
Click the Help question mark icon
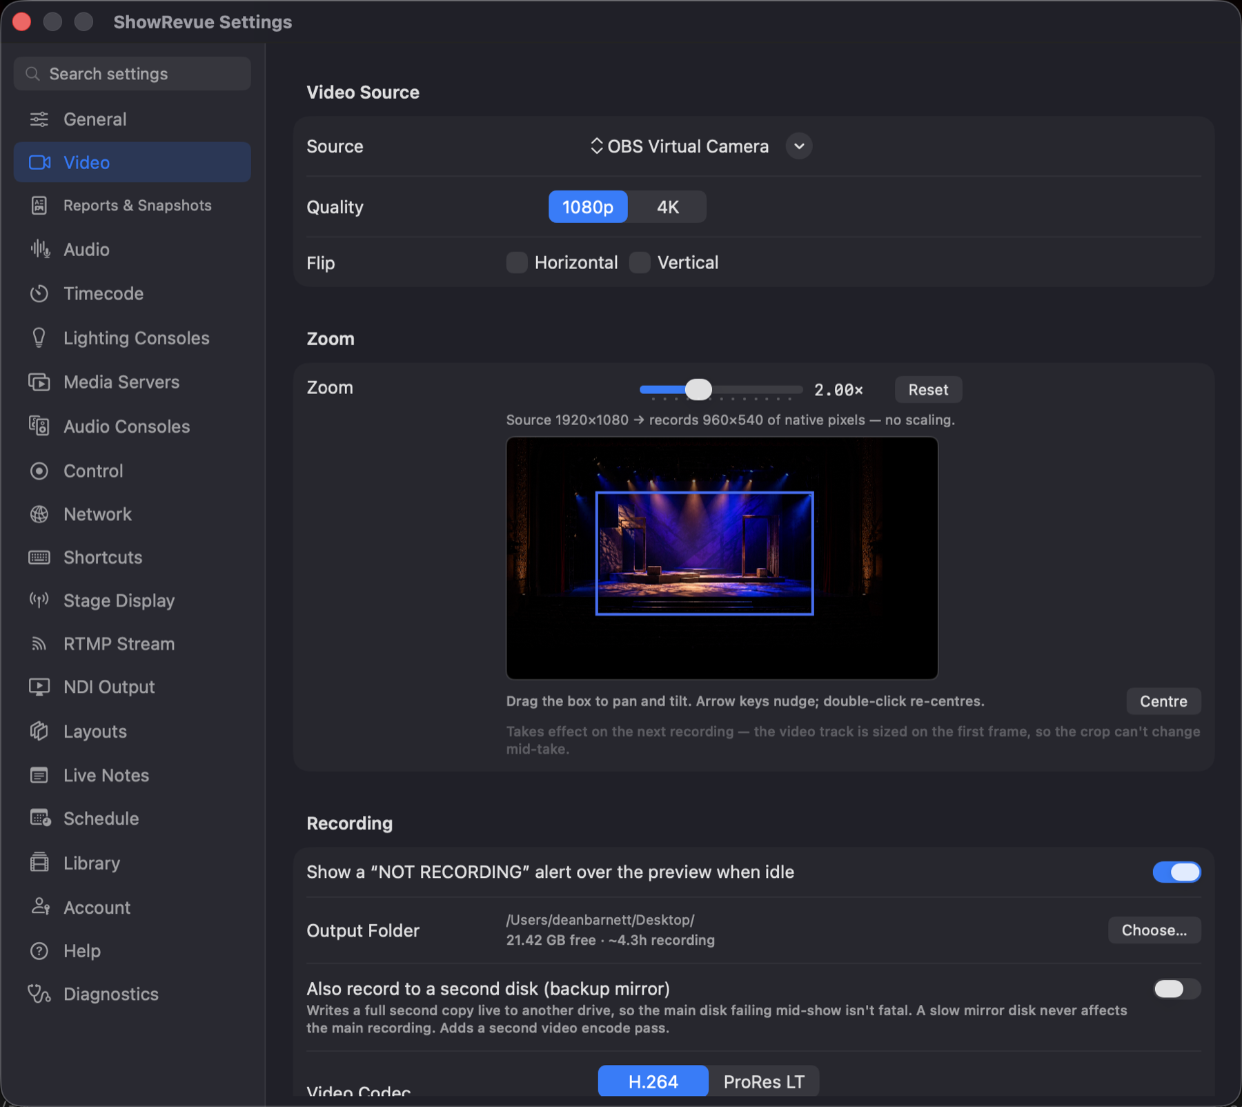click(x=39, y=951)
